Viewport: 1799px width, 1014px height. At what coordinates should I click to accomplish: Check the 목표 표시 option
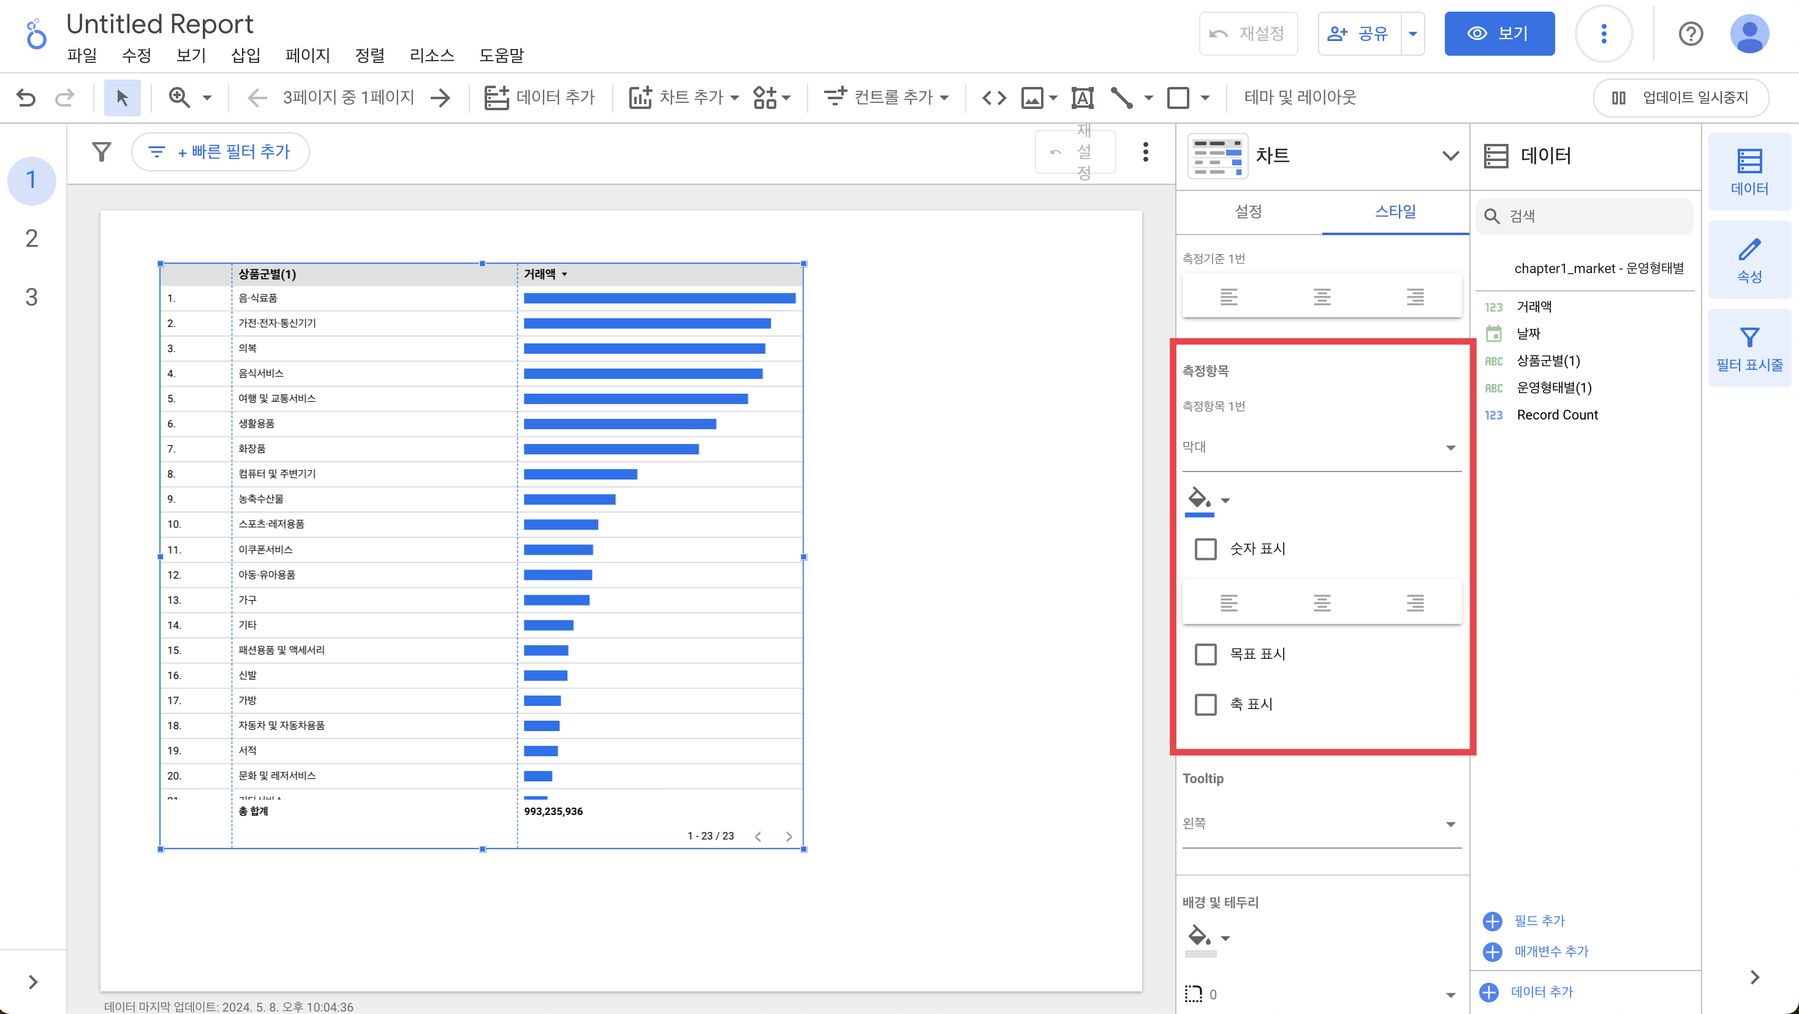point(1205,654)
